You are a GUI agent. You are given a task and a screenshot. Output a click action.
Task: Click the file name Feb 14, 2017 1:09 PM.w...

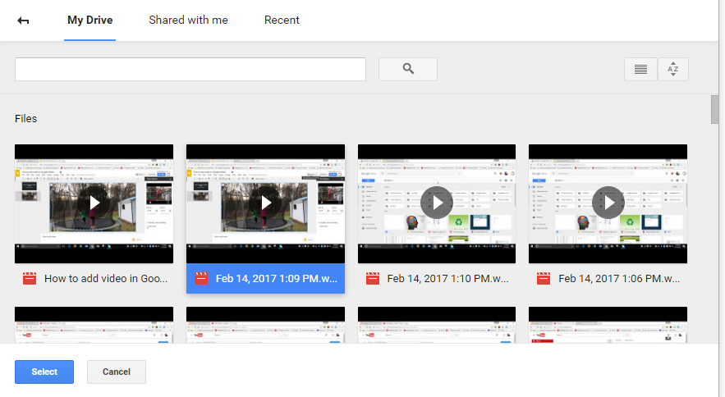[277, 279]
